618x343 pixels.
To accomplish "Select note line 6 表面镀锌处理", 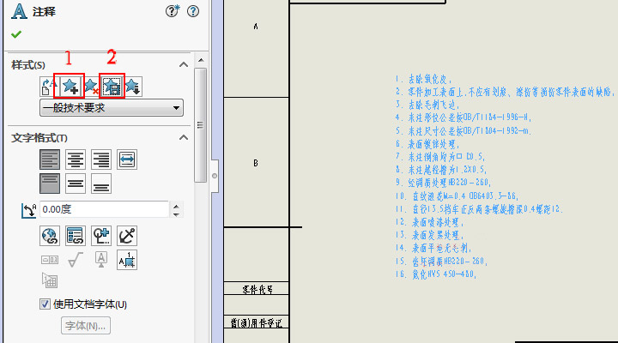I will 427,144.
